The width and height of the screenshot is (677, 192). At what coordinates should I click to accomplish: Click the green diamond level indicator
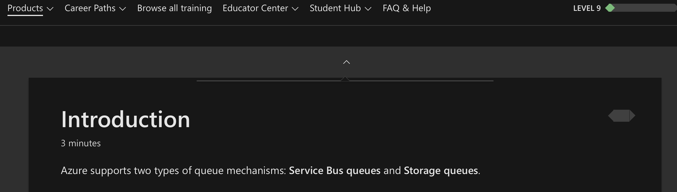point(610,8)
